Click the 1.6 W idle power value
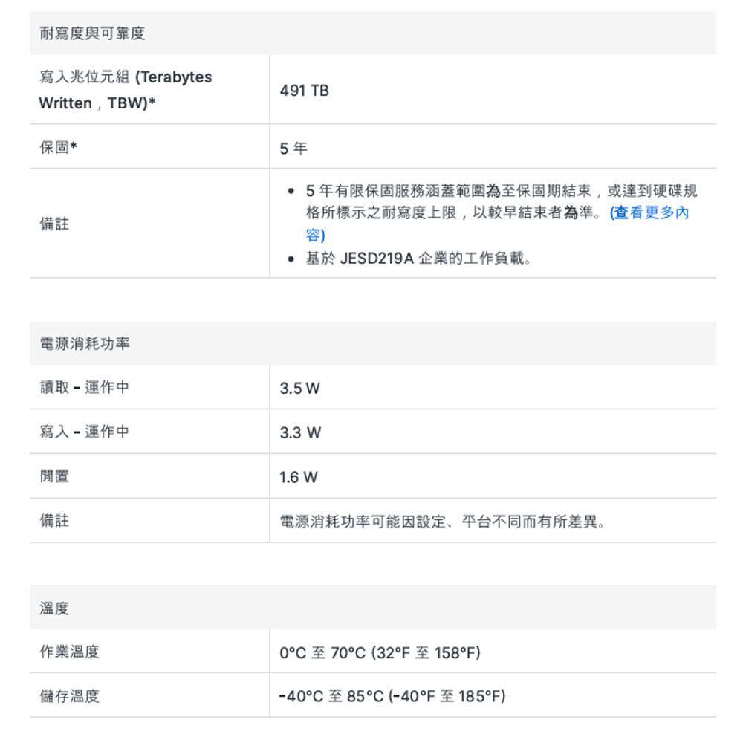 (299, 477)
